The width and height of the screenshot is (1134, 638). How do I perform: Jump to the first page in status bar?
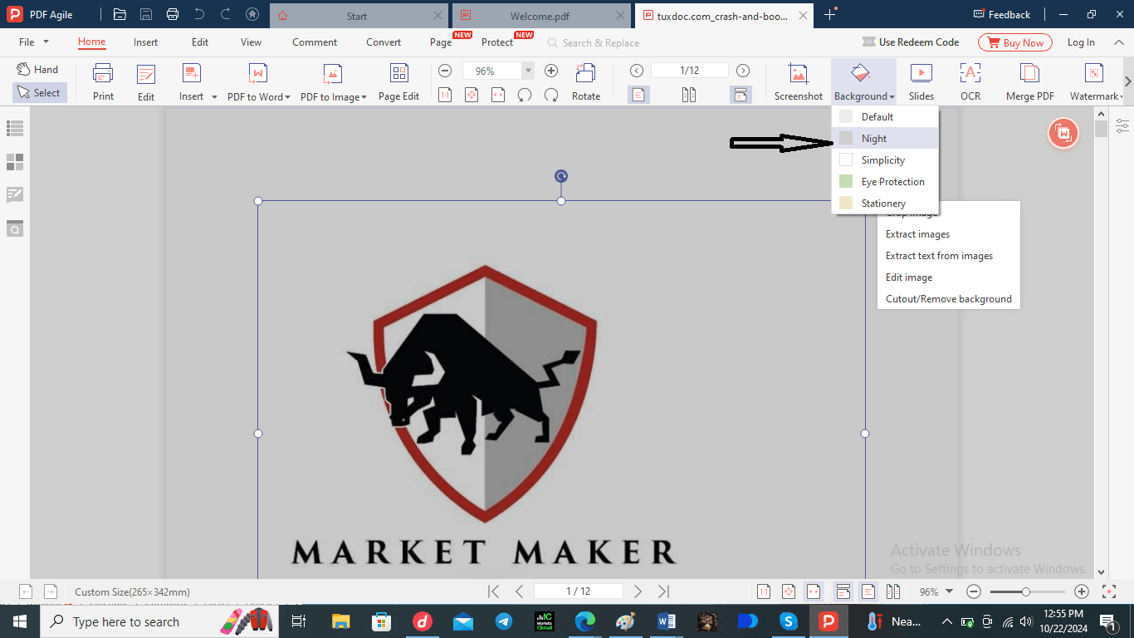pyautogui.click(x=493, y=591)
